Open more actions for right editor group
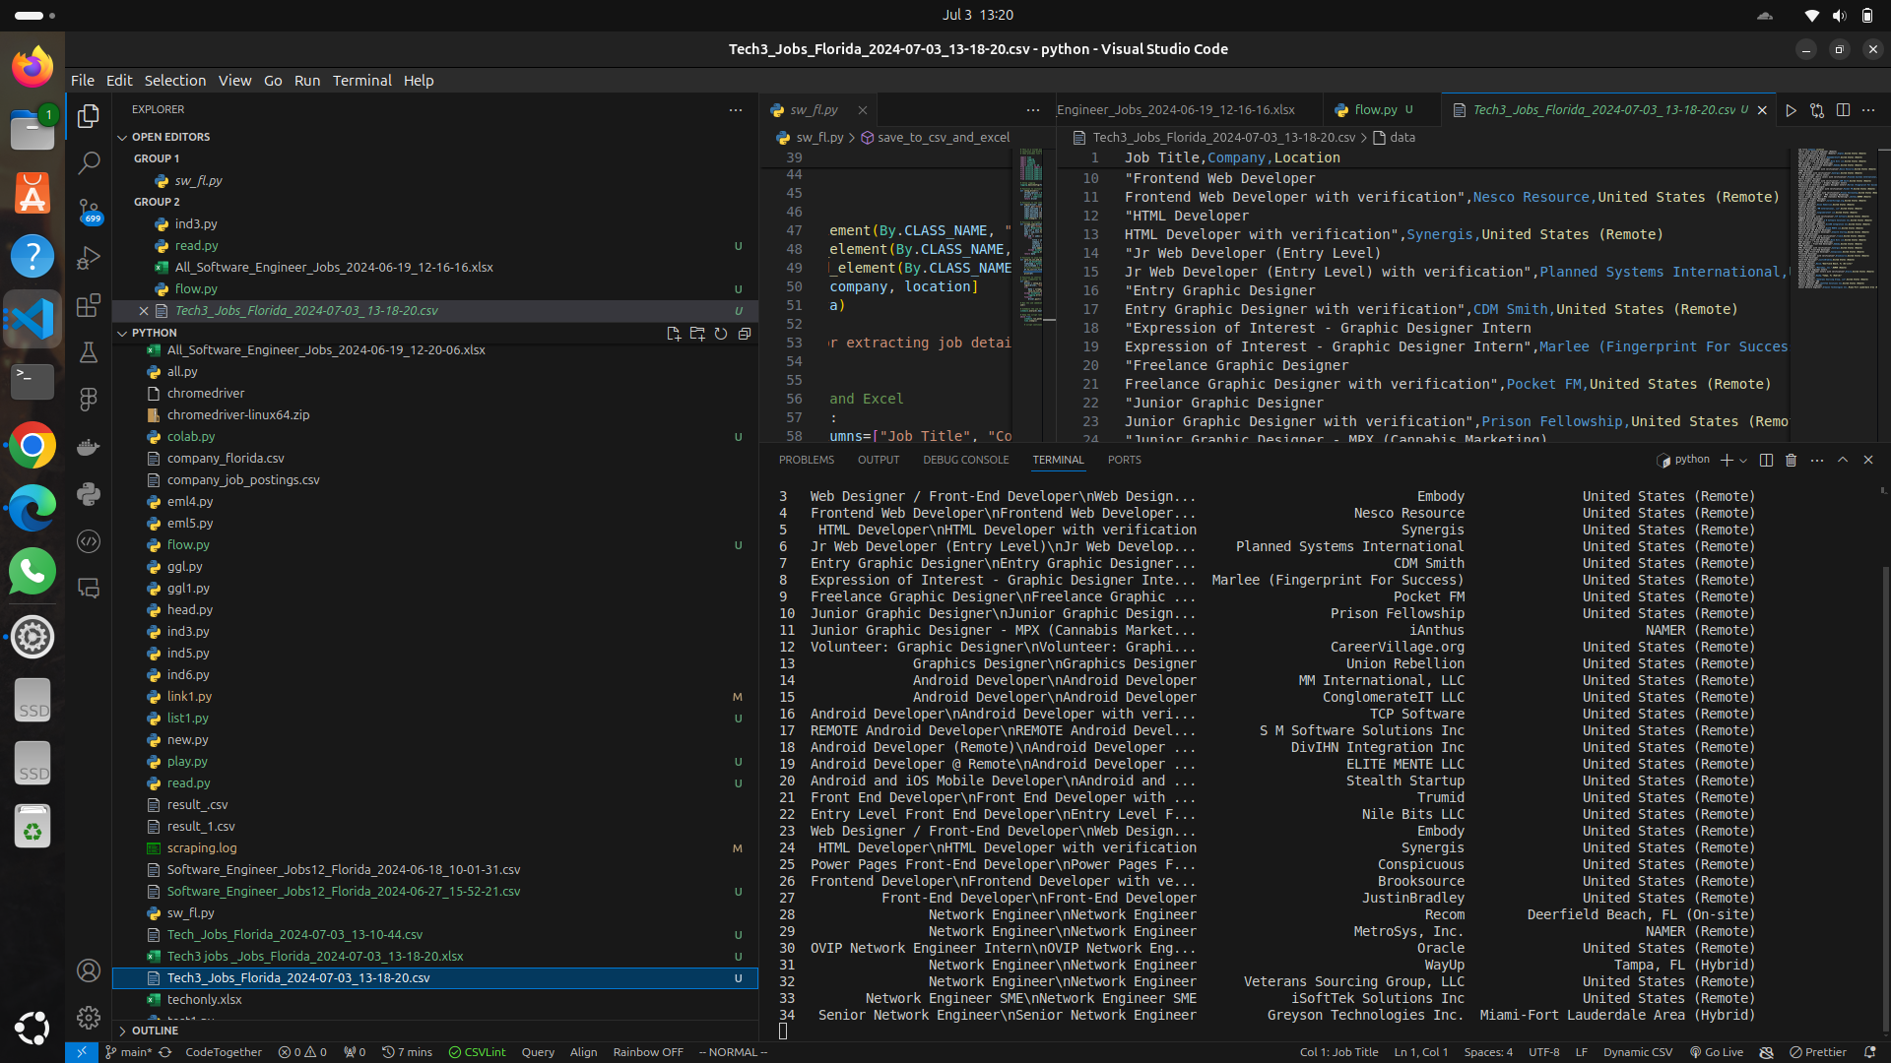This screenshot has height=1063, width=1891. pyautogui.click(x=1868, y=110)
